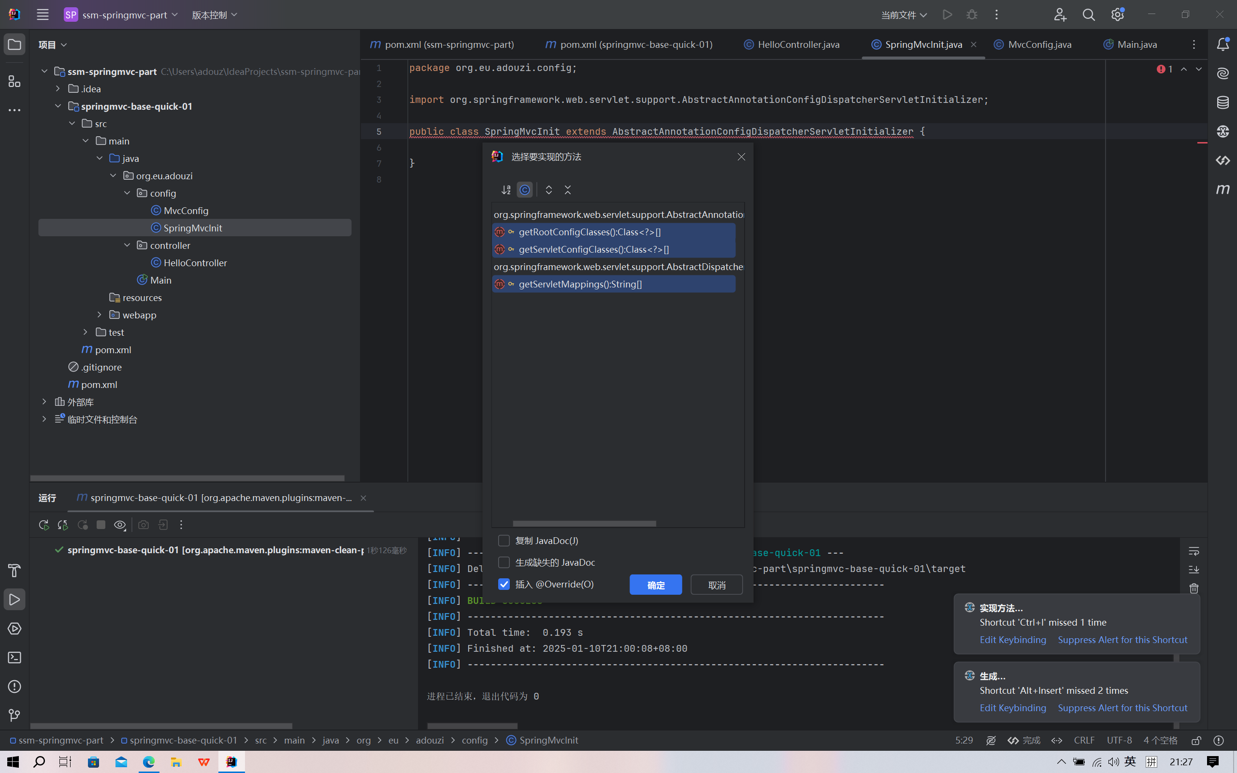Open the Database tool window
This screenshot has width=1237, height=773.
[x=1223, y=102]
